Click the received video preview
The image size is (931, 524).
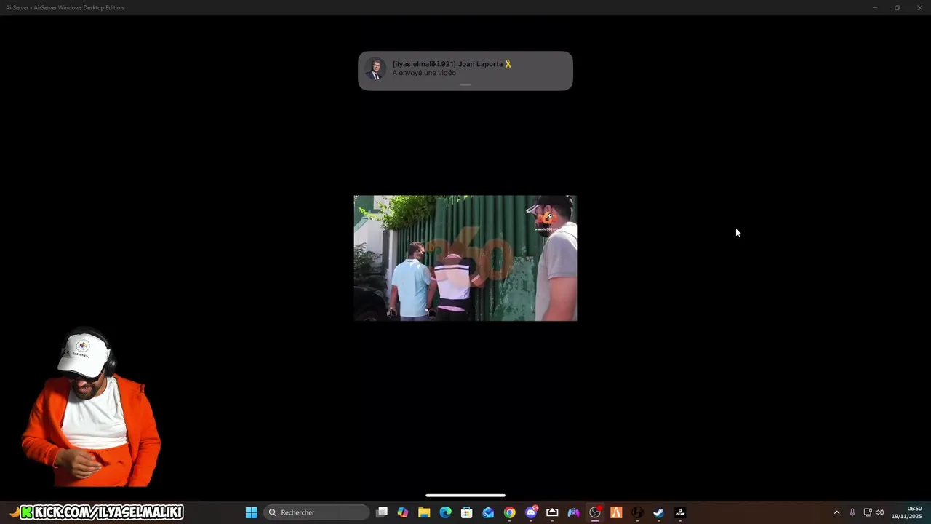pyautogui.click(x=465, y=258)
